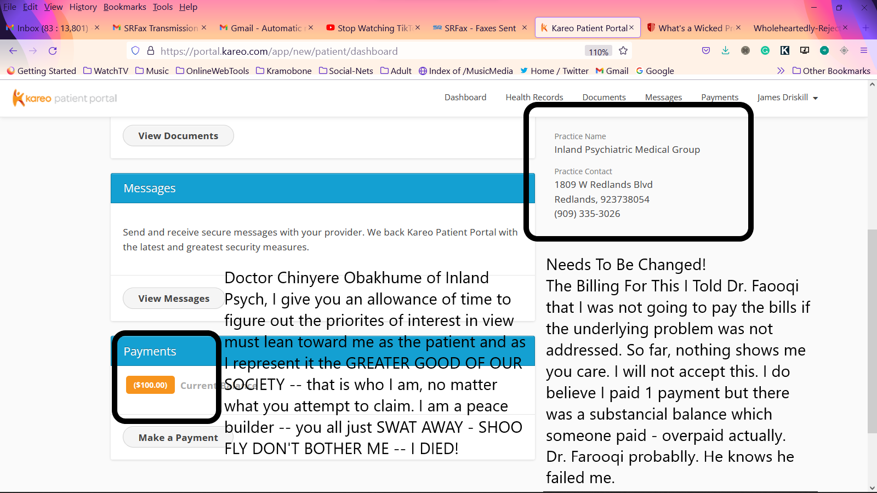Viewport: 877px width, 493px height.
Task: Open the Social-Nets bookmarks folder
Action: [x=346, y=71]
